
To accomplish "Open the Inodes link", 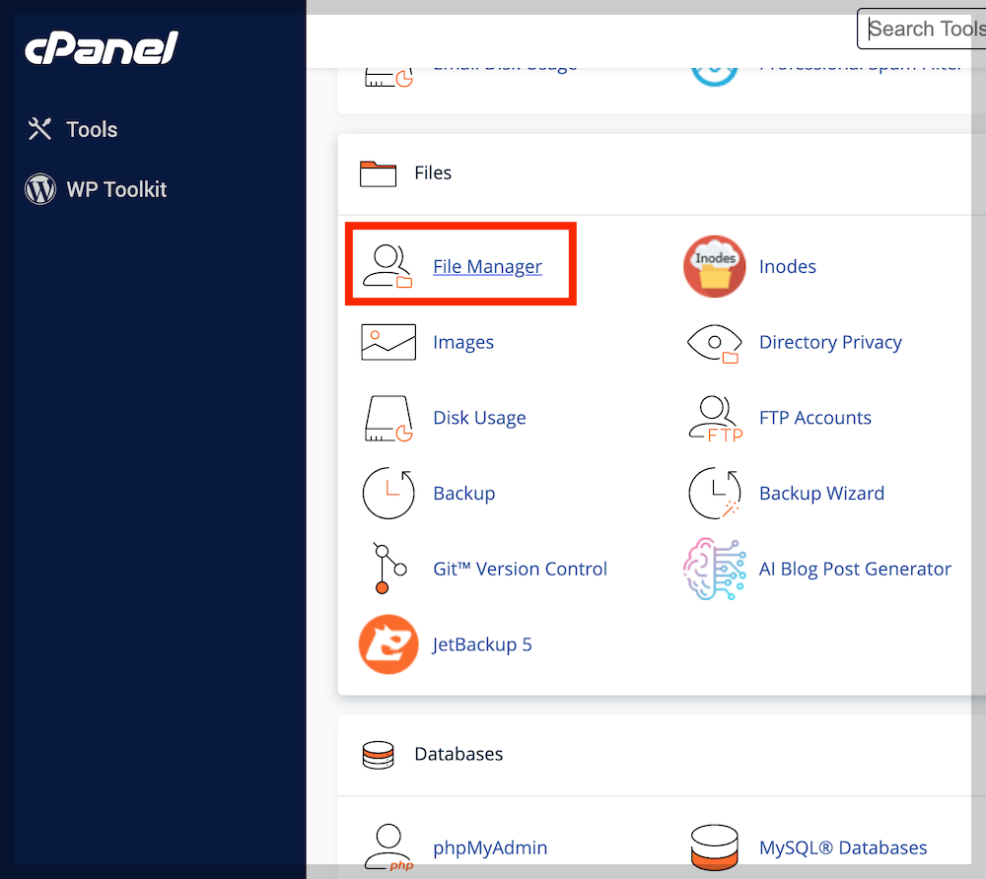I will (787, 266).
